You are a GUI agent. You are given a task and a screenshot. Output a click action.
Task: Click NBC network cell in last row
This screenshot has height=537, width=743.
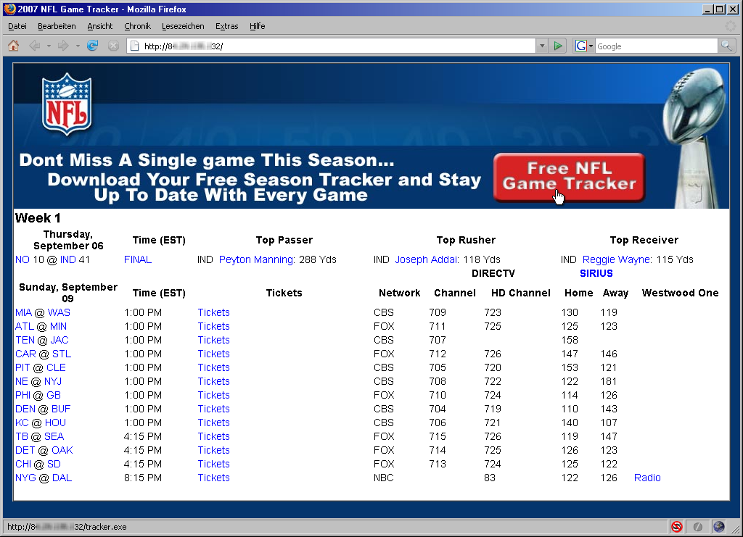tap(383, 477)
